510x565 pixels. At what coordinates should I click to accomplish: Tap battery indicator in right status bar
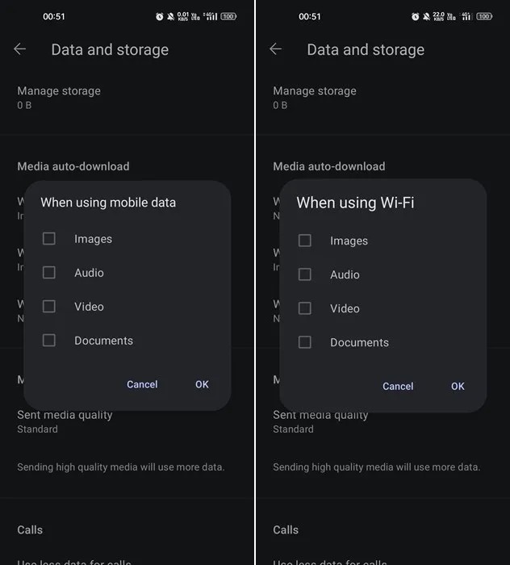tap(484, 16)
